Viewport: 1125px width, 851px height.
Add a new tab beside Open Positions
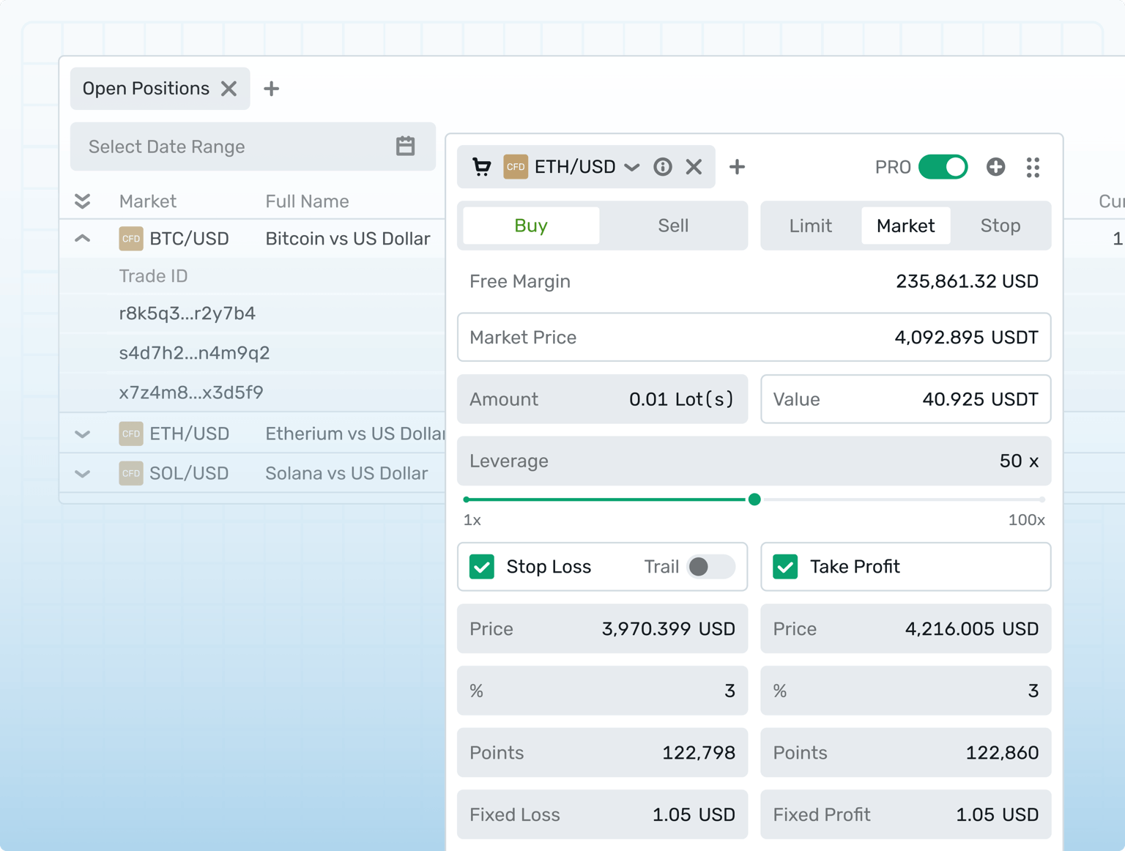click(271, 89)
